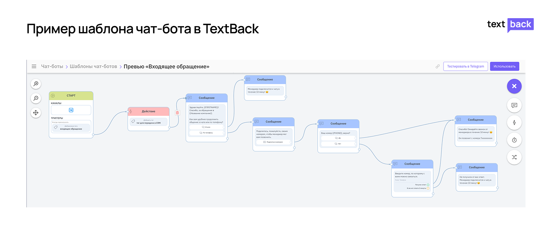Click the link chain icon near Telegram button
This screenshot has height=235, width=552.
pos(437,66)
